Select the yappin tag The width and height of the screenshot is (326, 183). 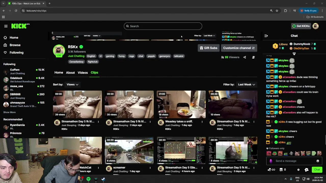click(x=151, y=56)
